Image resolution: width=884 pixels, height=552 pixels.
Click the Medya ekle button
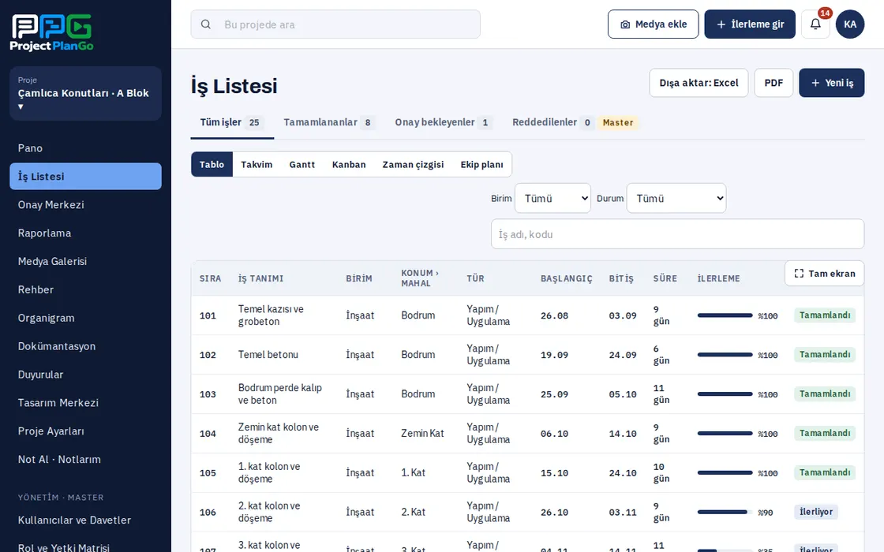654,24
